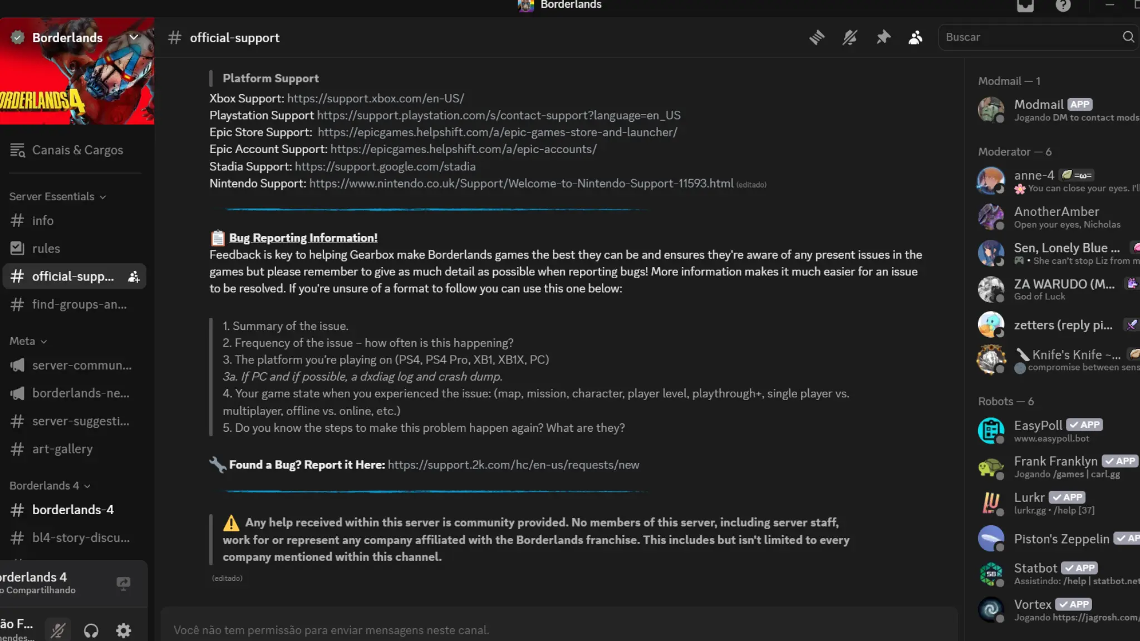Open the inbox icon in title bar

1025,6
